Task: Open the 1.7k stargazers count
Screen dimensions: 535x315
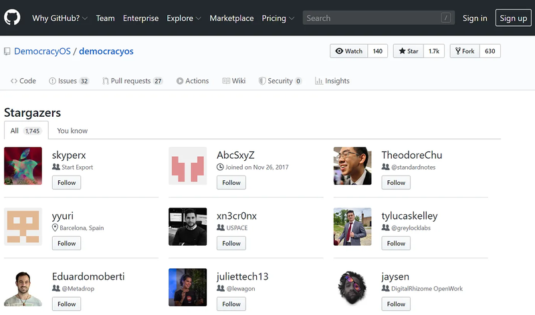Action: [x=434, y=51]
